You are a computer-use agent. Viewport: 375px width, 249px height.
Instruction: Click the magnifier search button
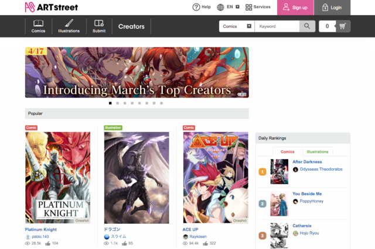click(x=307, y=26)
